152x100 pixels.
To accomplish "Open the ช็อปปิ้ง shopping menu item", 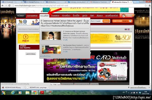I will (x=76, y=16).
